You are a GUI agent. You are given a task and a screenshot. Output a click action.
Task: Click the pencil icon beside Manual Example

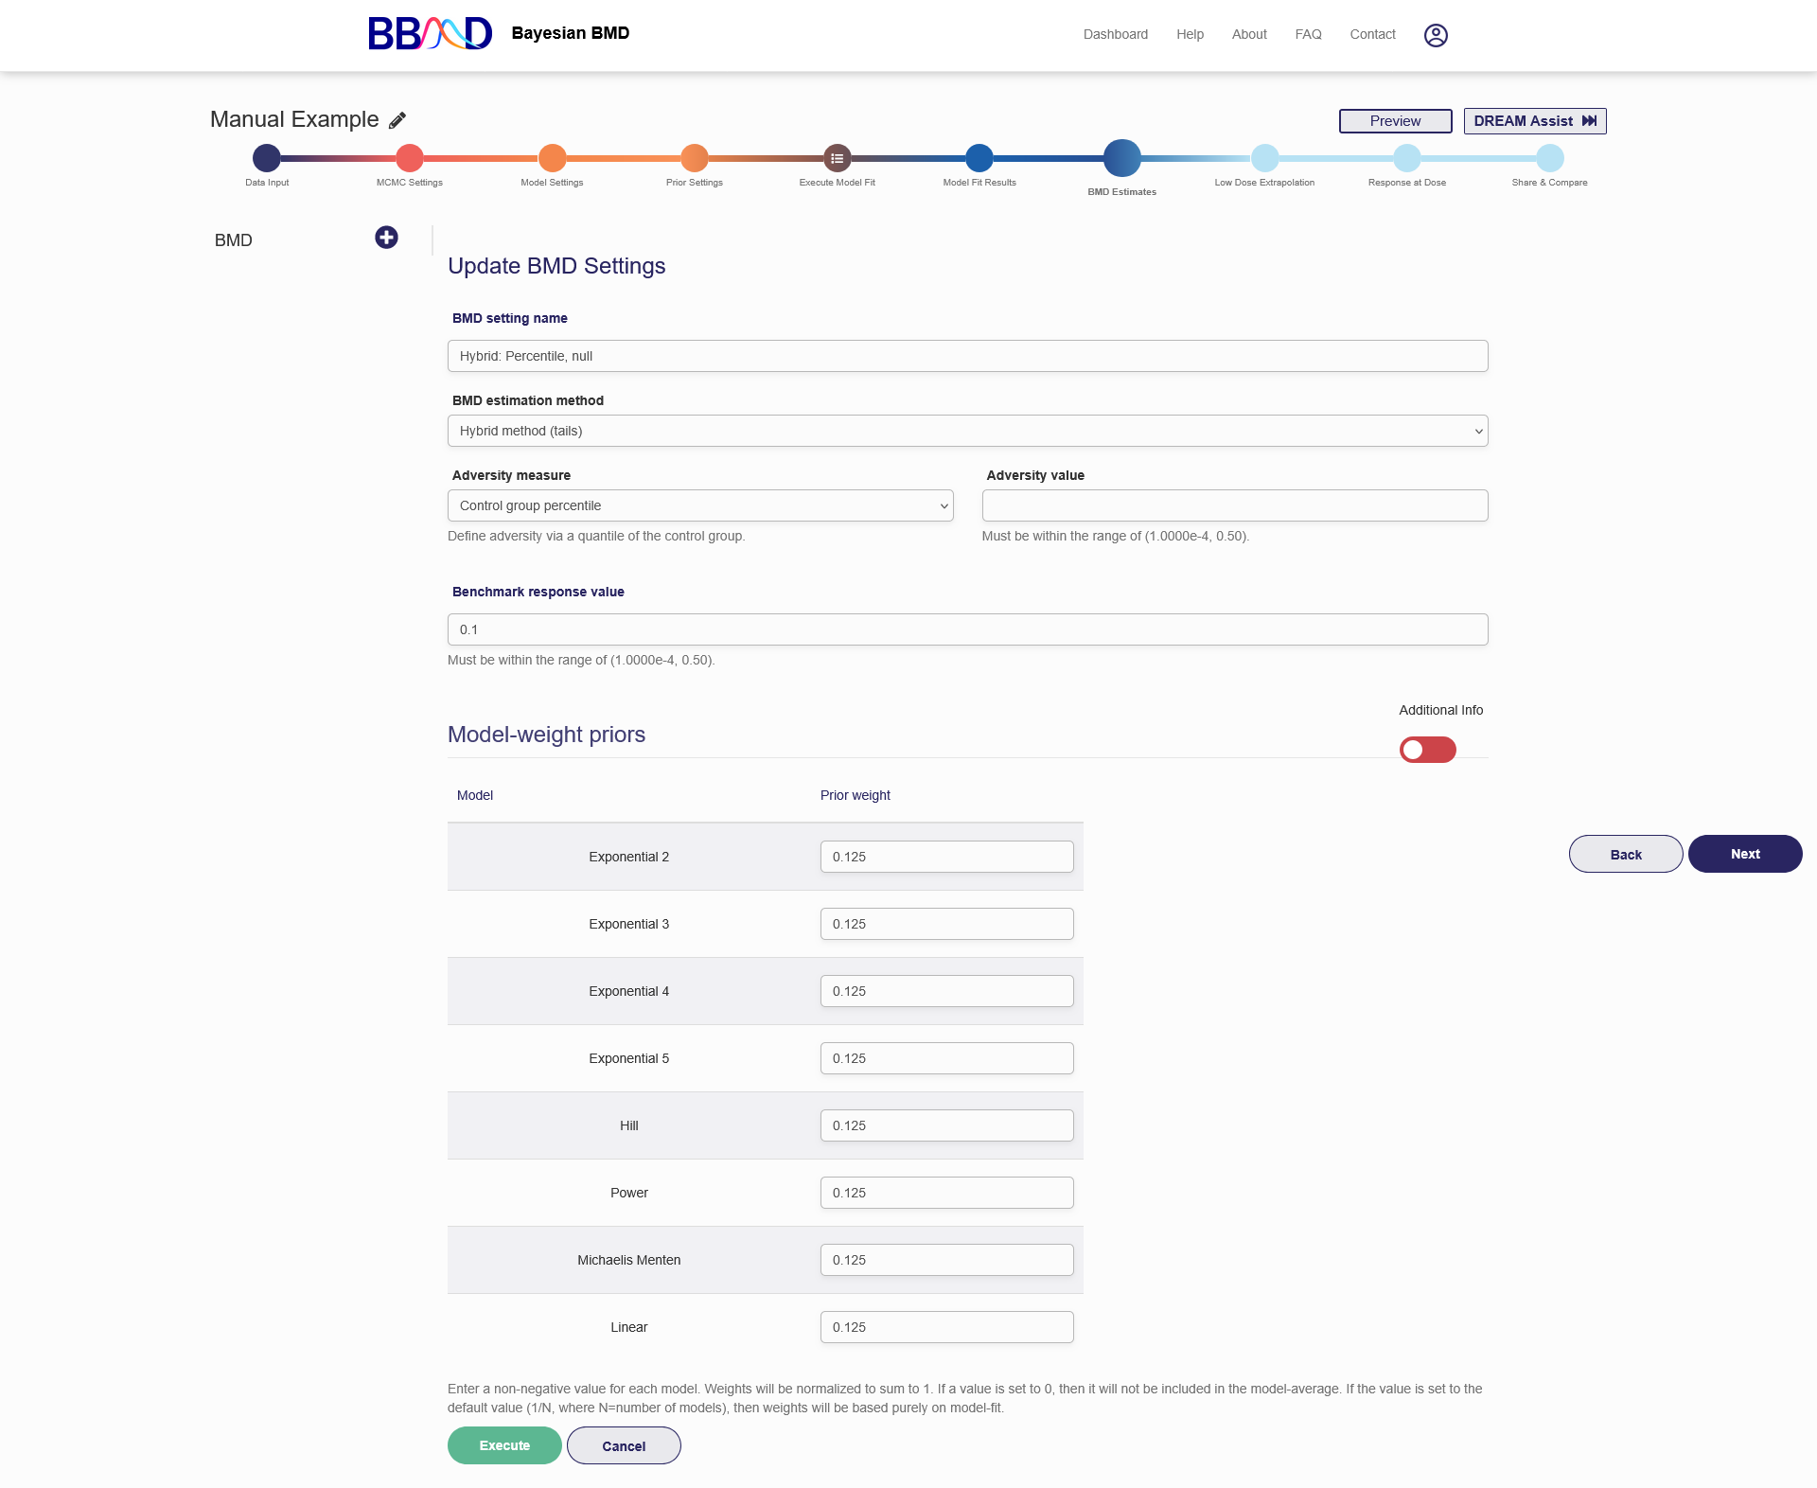coord(397,120)
